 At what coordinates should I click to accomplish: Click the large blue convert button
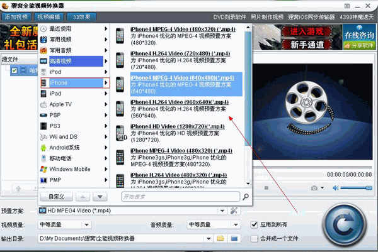point(345,224)
